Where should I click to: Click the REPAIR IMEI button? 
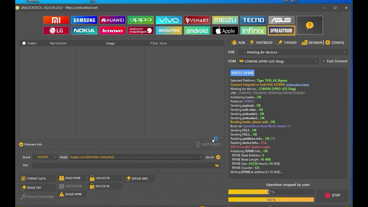tap(139, 179)
